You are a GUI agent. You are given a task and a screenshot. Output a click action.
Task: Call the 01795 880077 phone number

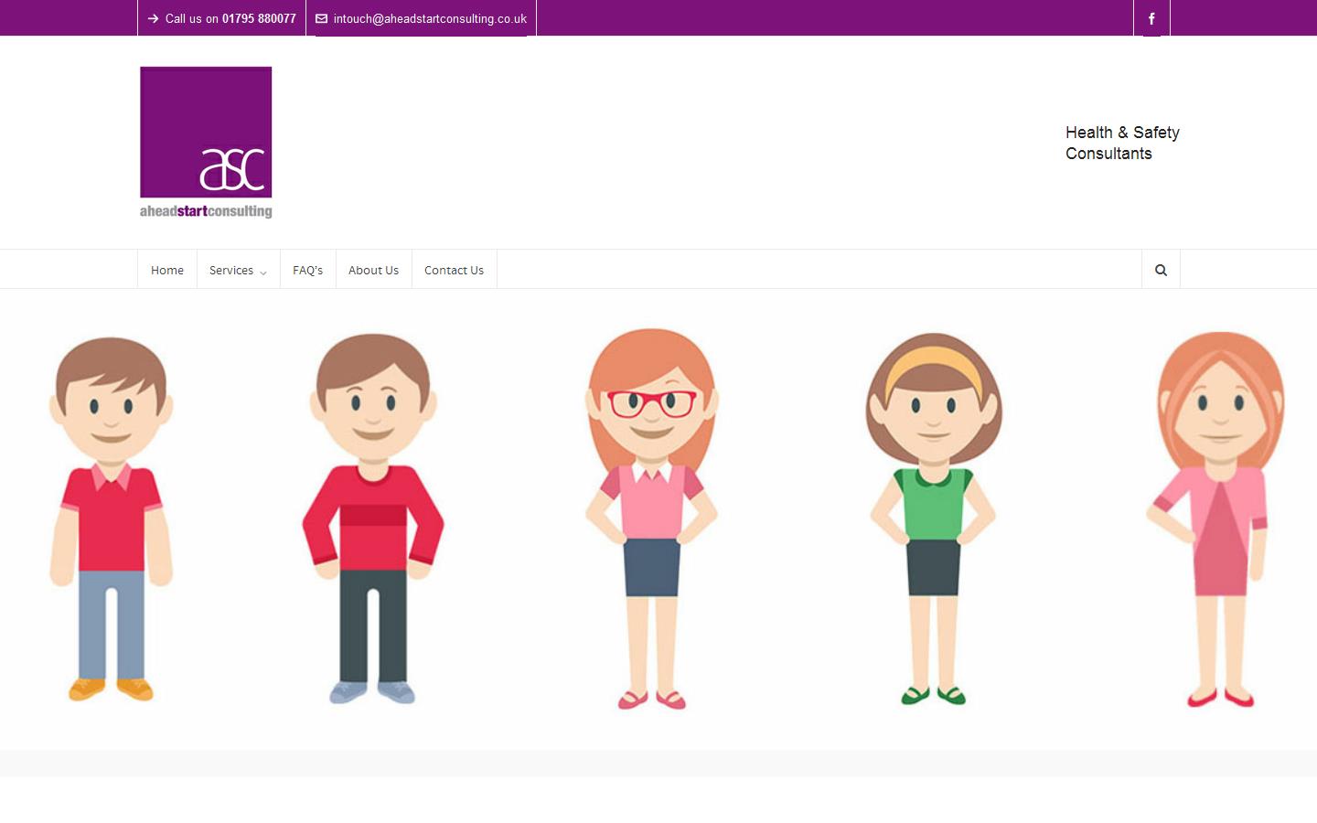[259, 17]
